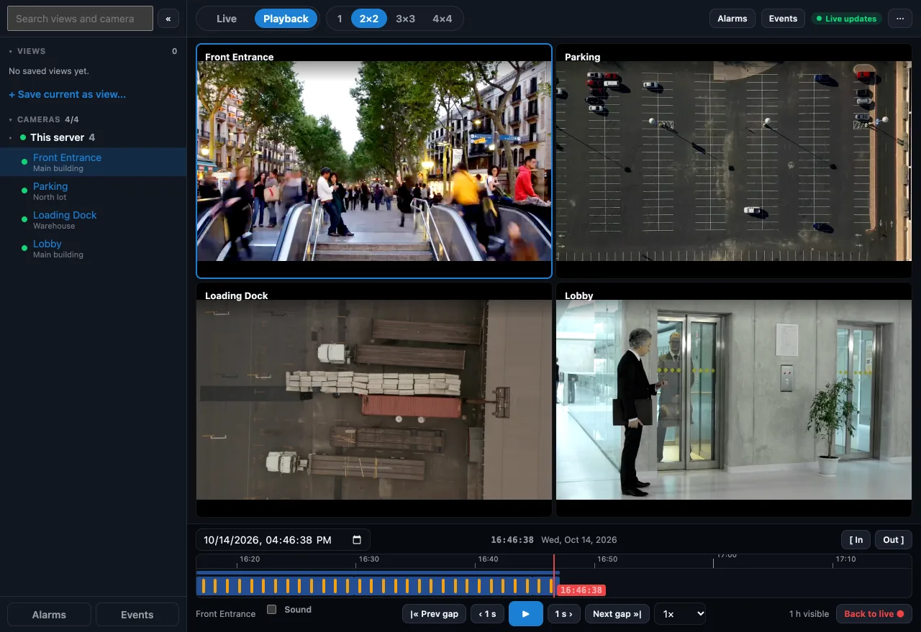This screenshot has width=921, height=632.
Task: Return to live with Back to live
Action: (x=874, y=614)
